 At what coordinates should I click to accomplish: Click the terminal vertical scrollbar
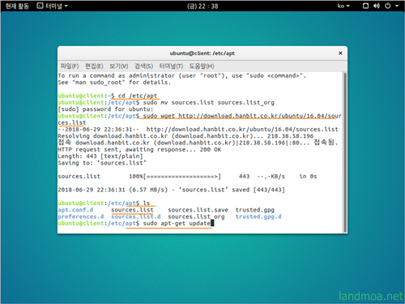(345, 152)
